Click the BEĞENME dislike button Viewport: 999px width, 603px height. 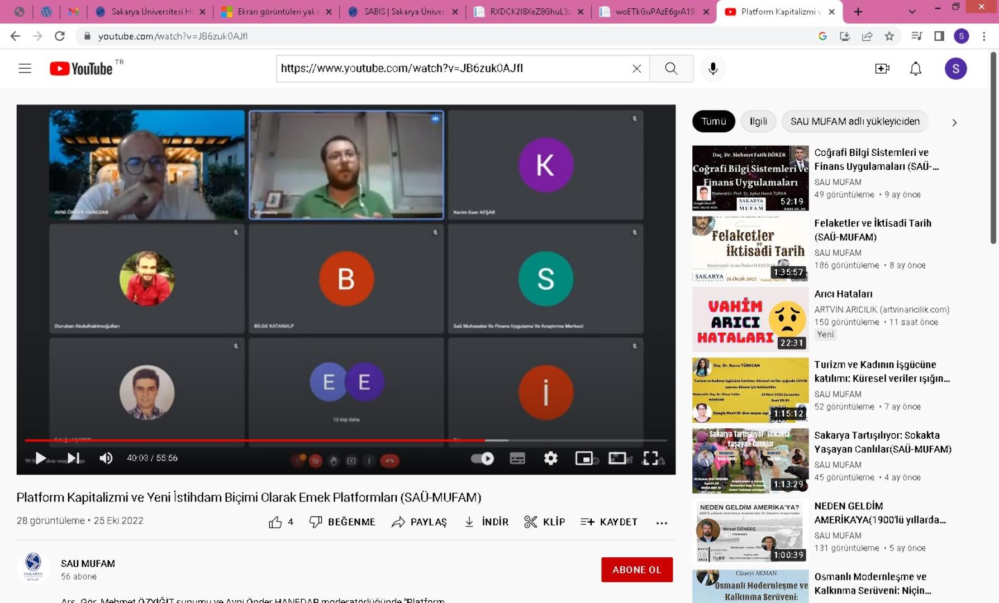342,522
